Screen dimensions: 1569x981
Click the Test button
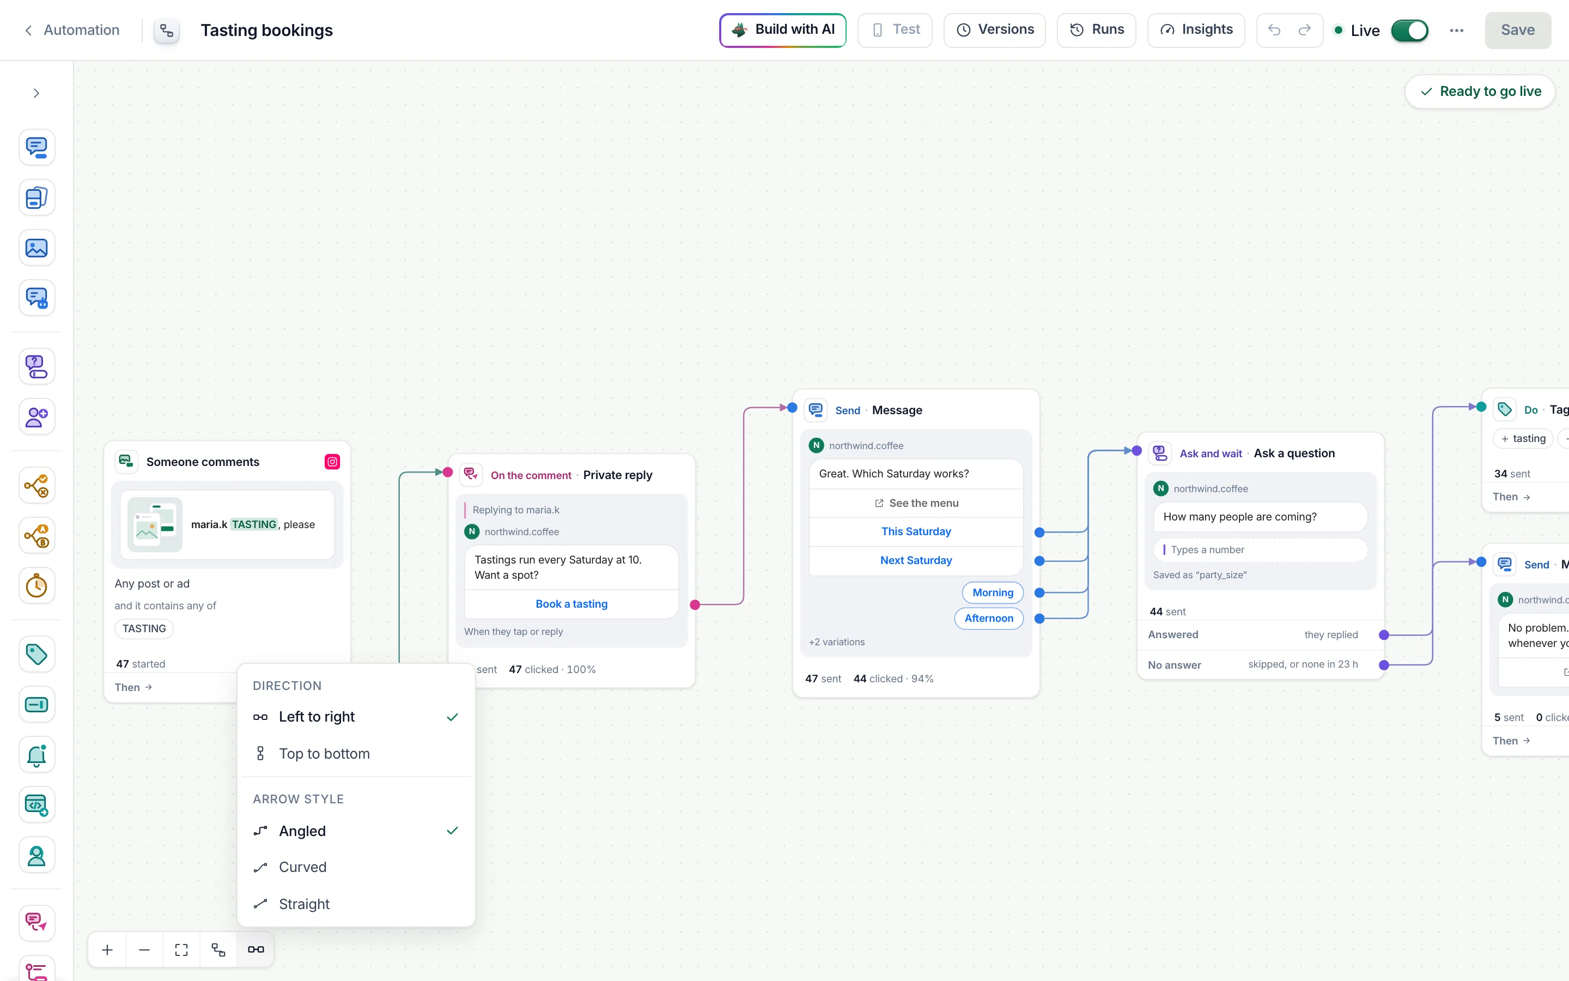895,30
